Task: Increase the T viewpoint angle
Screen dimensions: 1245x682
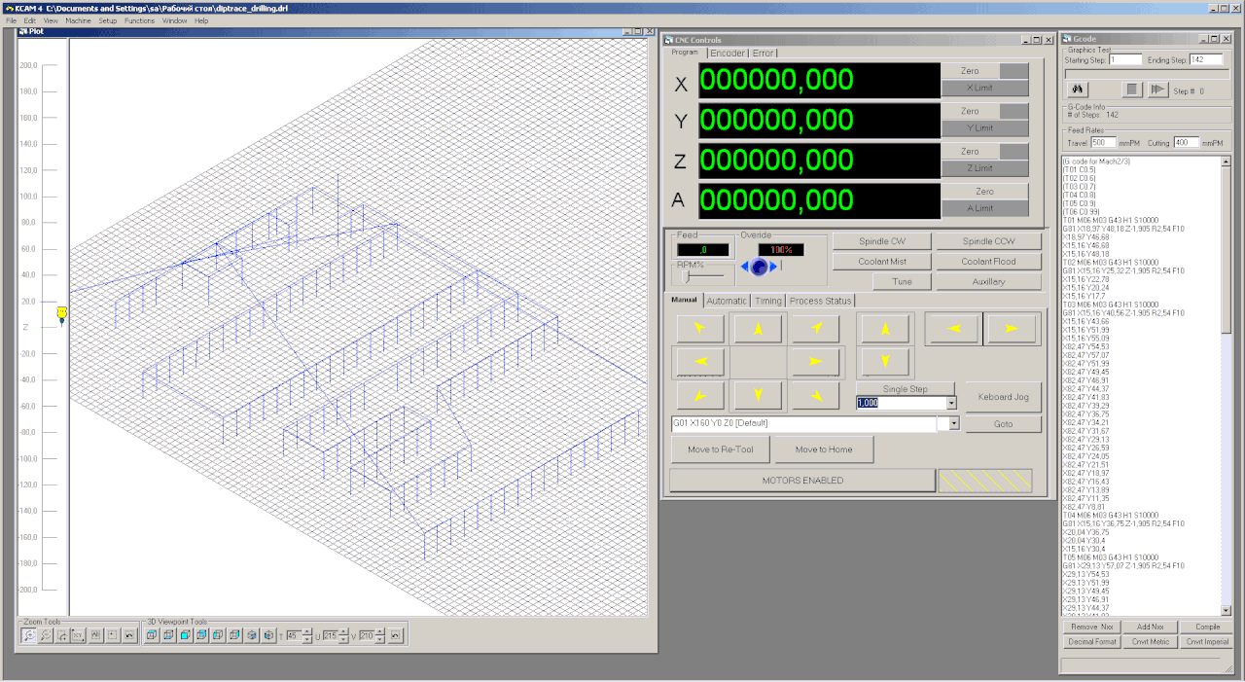Action: [307, 631]
